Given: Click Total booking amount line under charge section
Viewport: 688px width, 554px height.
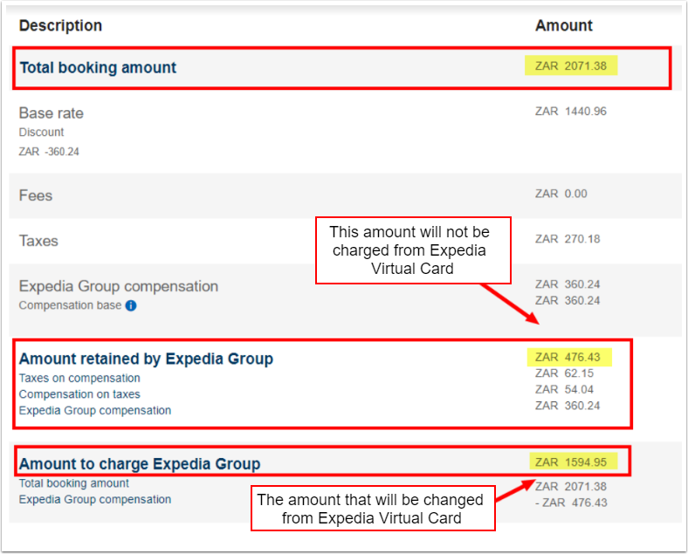Looking at the screenshot, I should click(73, 483).
